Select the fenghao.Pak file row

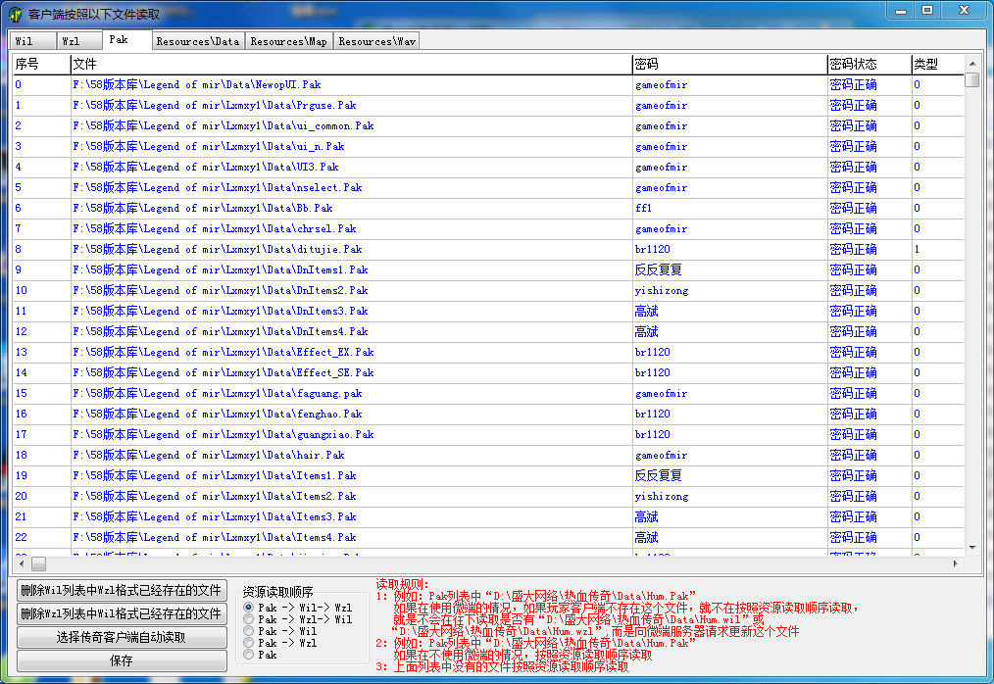click(488, 414)
